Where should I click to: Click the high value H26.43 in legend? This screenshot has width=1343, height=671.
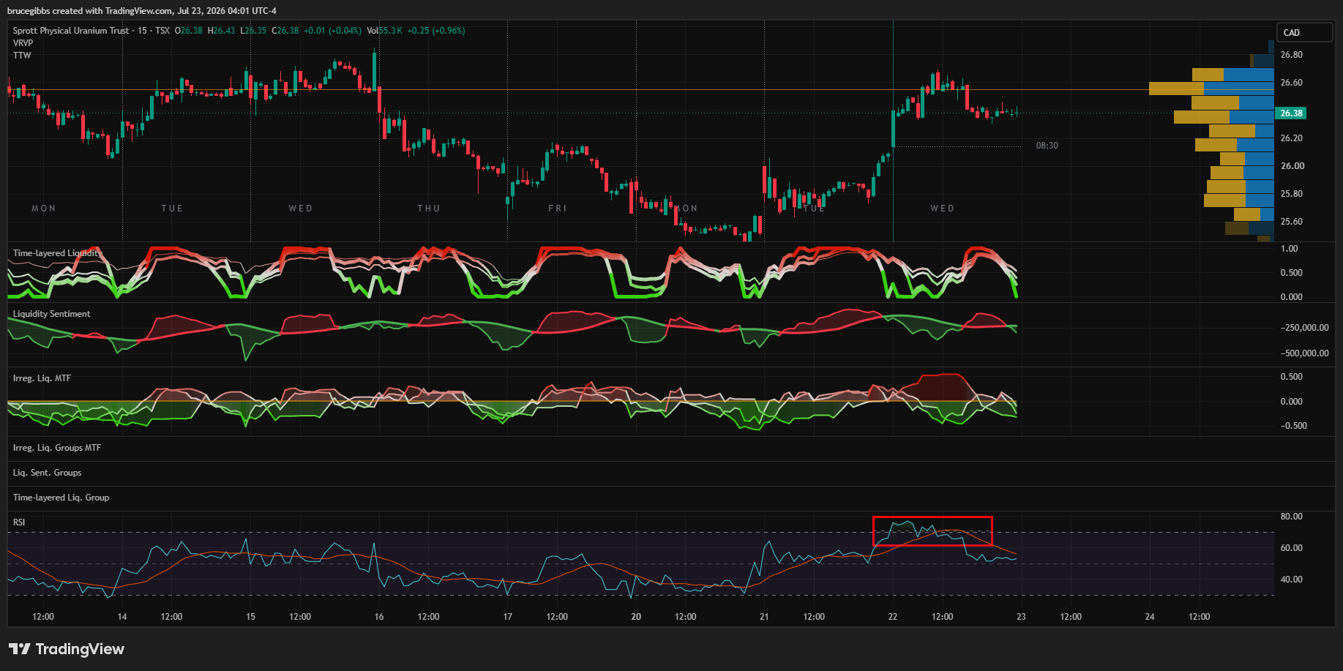[x=221, y=31]
